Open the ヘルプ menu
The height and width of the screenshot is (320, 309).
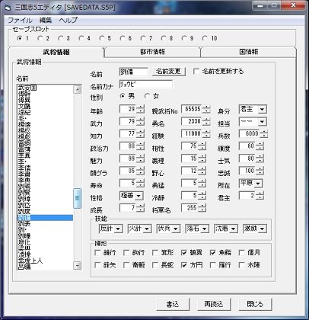click(x=68, y=20)
